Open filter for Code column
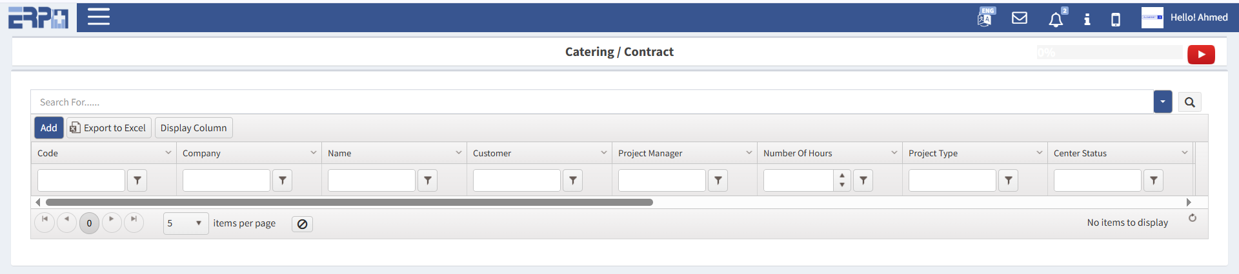Screen dimensions: 1239x274 [137, 181]
